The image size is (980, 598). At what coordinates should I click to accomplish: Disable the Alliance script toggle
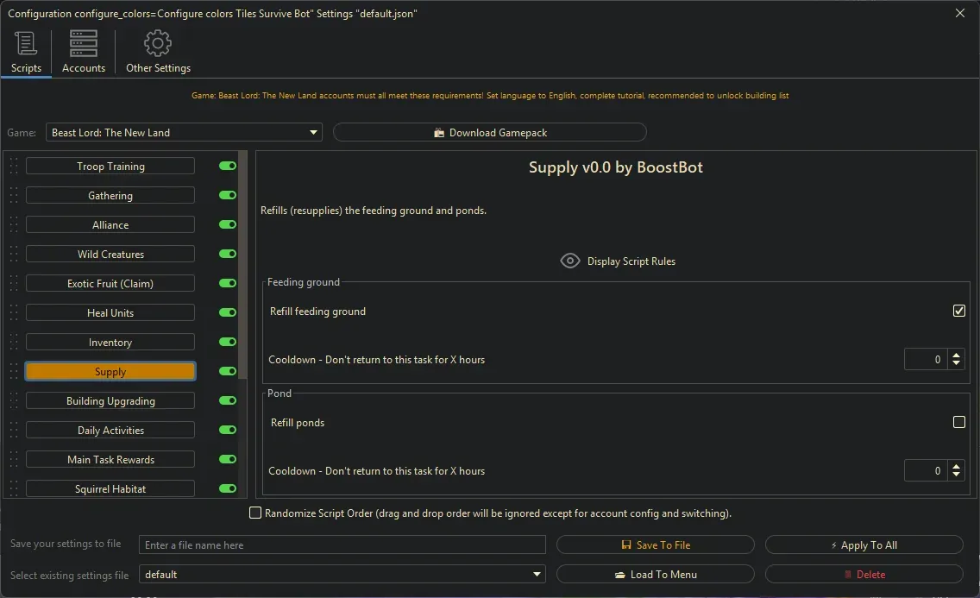228,224
